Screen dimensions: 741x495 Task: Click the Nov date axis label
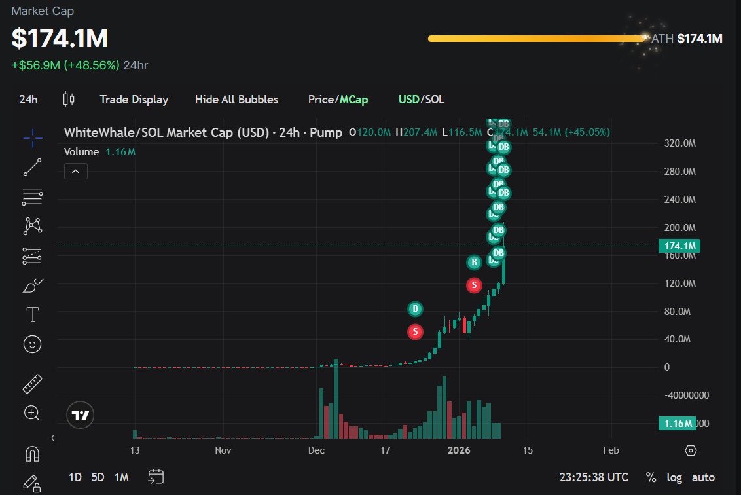(223, 450)
